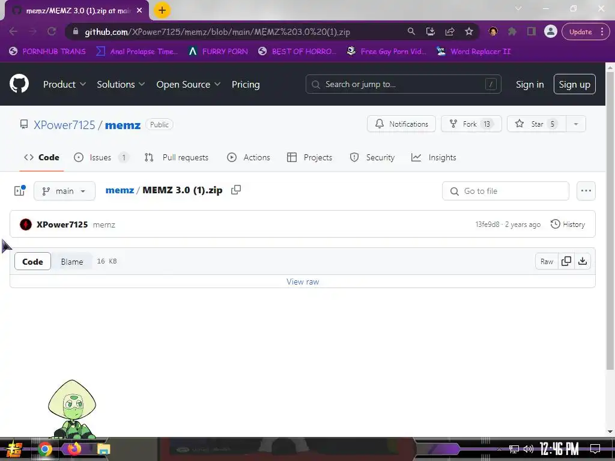This screenshot has height=461, width=615.
Task: Expand the file tree side panel
Action: (x=20, y=190)
